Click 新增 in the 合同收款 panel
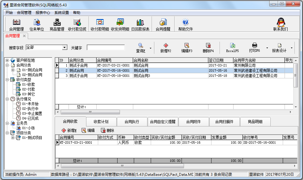303x180 pixels. tap(69, 130)
